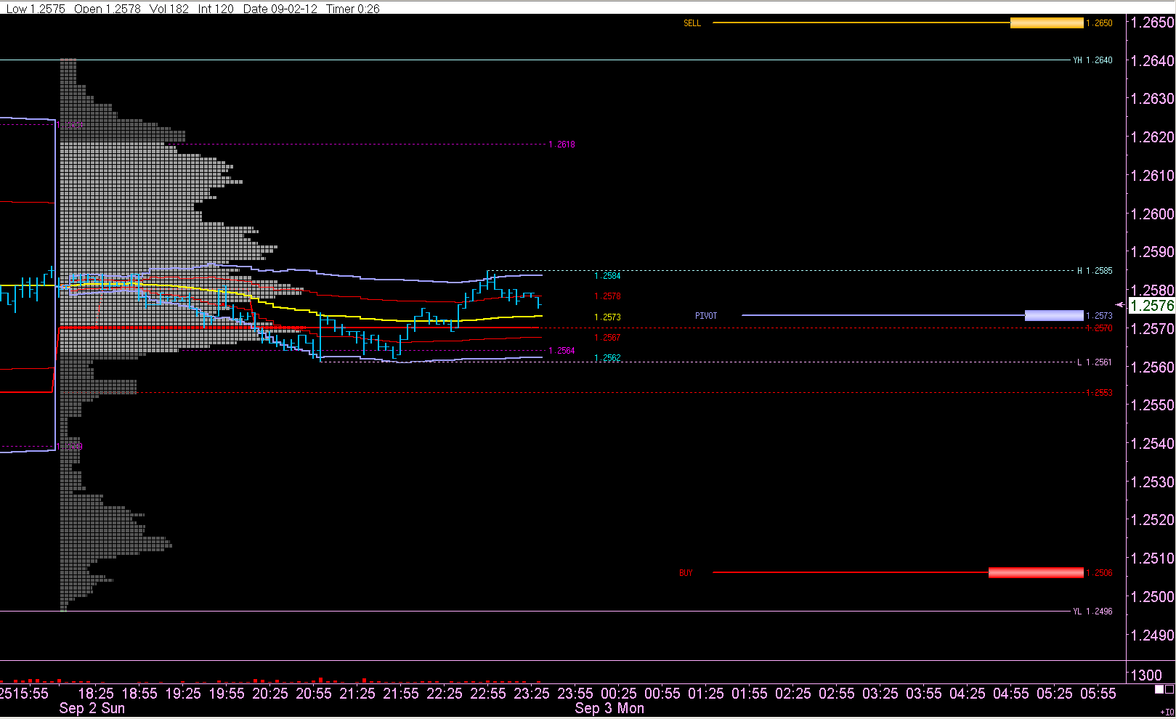Click the cyan 1.2584 band value
Screen dimensions: 1176x719
(607, 276)
